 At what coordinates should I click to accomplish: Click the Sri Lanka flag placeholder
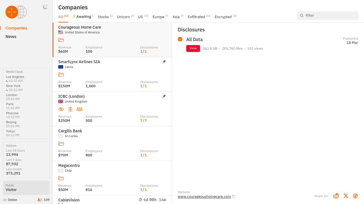(x=61, y=136)
